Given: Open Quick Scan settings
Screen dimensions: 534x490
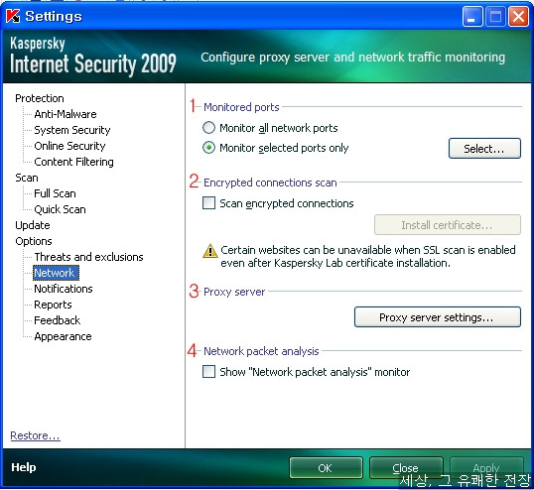Looking at the screenshot, I should coord(60,209).
